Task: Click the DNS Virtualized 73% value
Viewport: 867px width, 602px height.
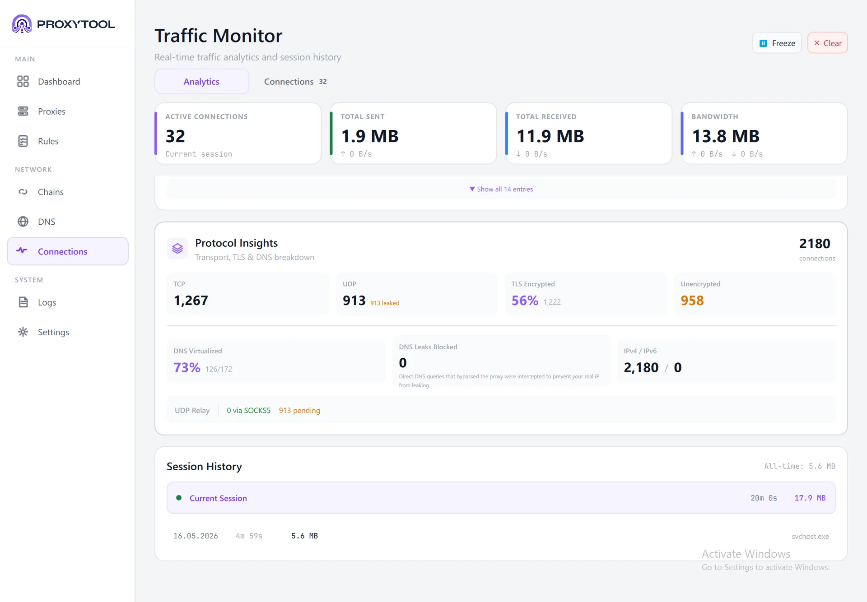Action: click(187, 367)
